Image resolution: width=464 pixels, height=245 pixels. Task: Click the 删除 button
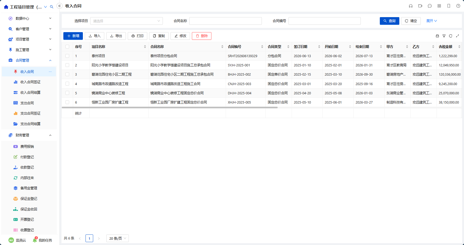tap(202, 36)
